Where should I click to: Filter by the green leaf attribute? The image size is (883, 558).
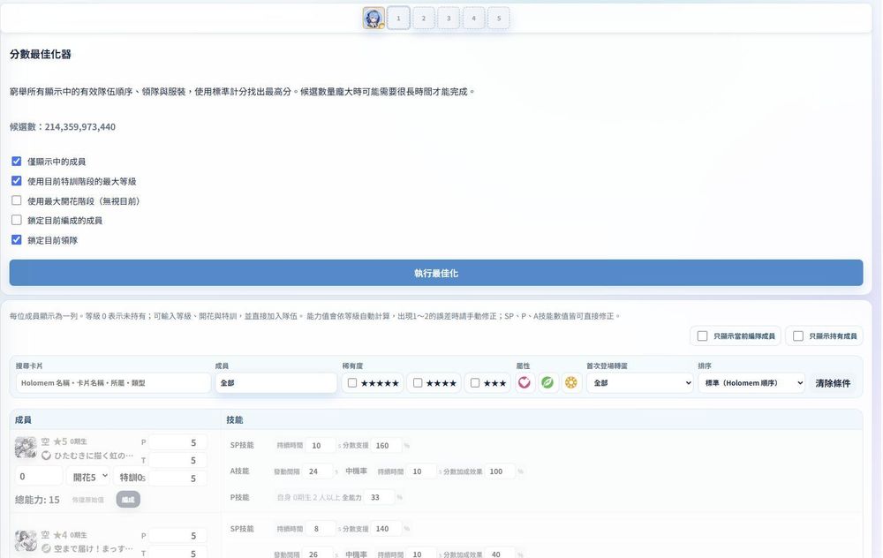point(547,383)
